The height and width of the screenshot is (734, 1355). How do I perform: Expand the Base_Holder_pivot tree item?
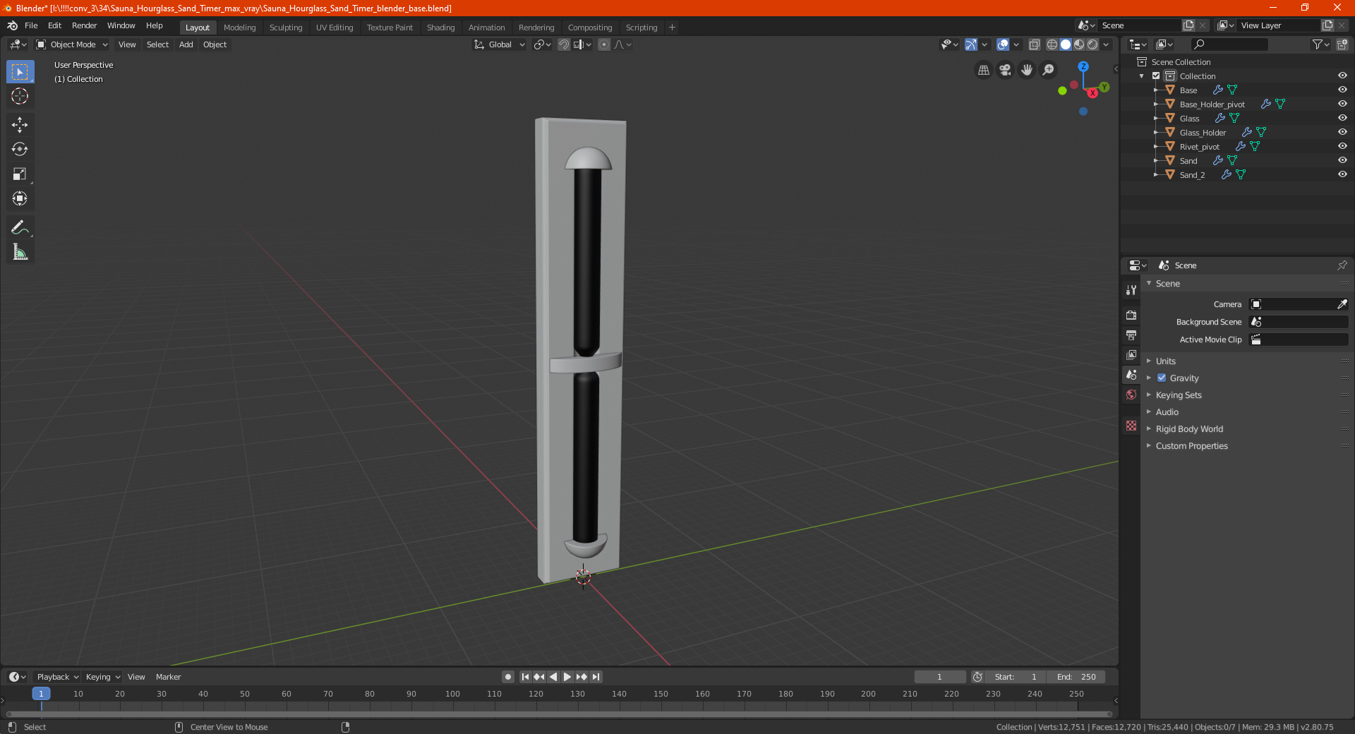click(x=1155, y=104)
